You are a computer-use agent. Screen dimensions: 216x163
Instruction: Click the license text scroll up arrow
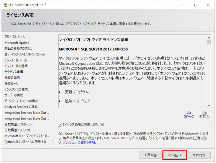coord(209,37)
